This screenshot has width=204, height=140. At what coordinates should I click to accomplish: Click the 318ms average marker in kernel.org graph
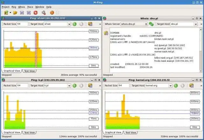click(x=195, y=114)
